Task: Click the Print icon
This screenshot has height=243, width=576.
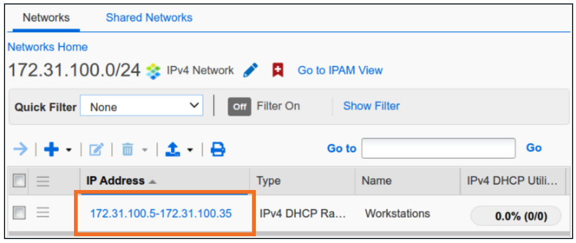Action: click(218, 149)
